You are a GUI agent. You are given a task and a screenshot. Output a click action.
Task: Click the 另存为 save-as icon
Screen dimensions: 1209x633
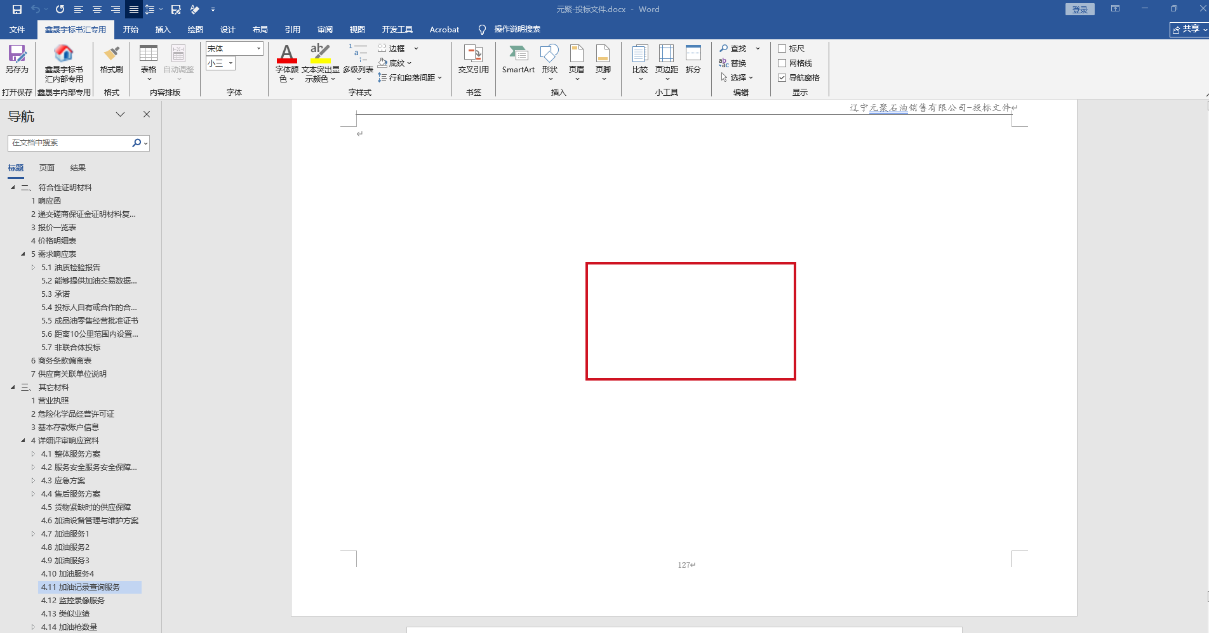click(17, 60)
